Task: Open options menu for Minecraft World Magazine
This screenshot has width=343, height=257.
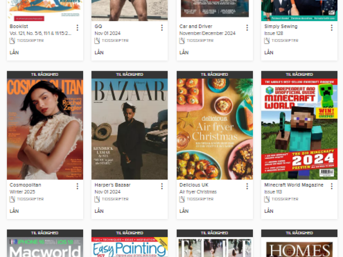Action: coord(331,186)
